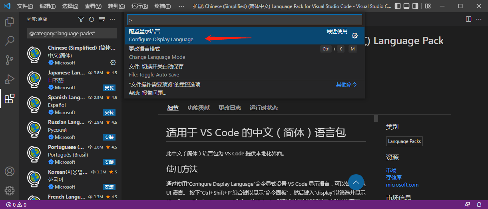Screen dimensions: 488x209
Task: Open the Accounts icon in activity bar
Action: click(x=10, y=171)
